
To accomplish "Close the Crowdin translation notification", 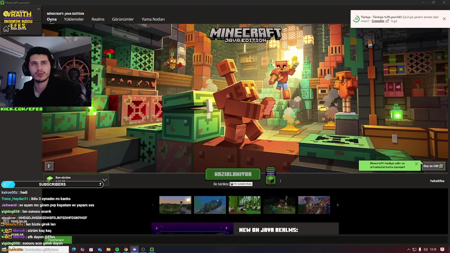I will pos(444,19).
